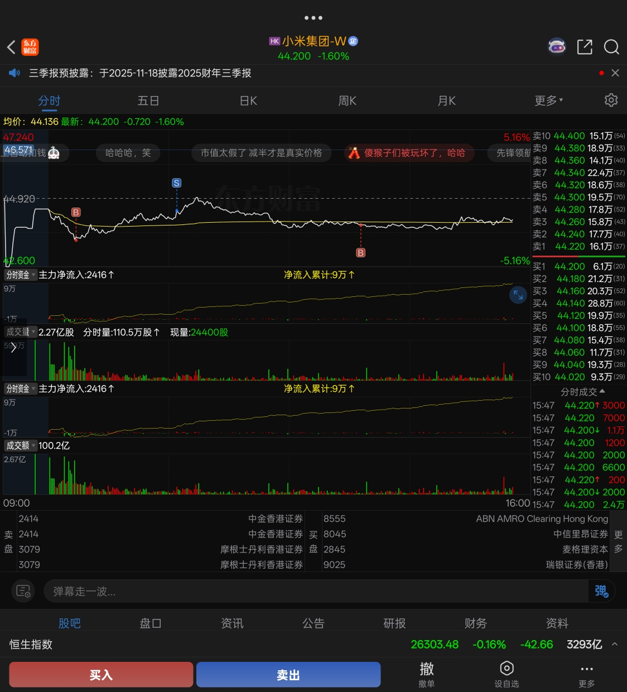Open the 成交量 indicator dropdown

(21, 332)
